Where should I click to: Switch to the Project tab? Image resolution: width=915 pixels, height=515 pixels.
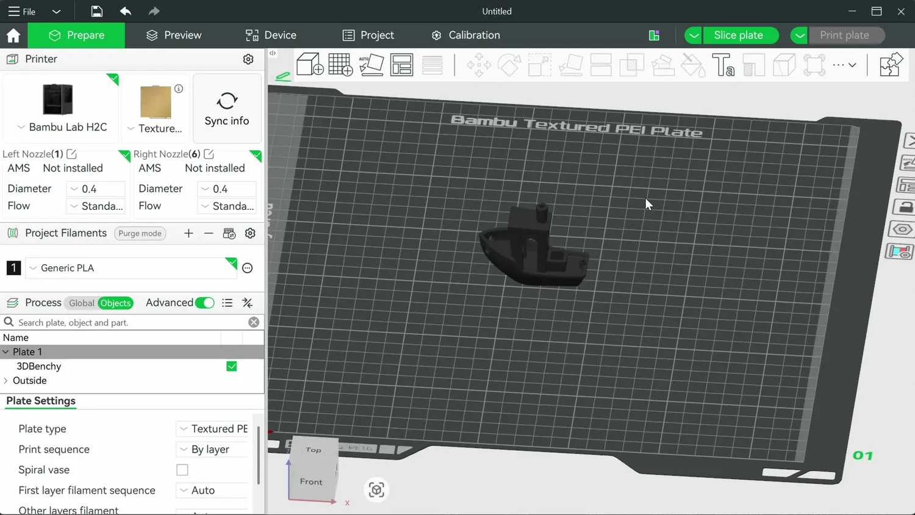click(x=368, y=35)
